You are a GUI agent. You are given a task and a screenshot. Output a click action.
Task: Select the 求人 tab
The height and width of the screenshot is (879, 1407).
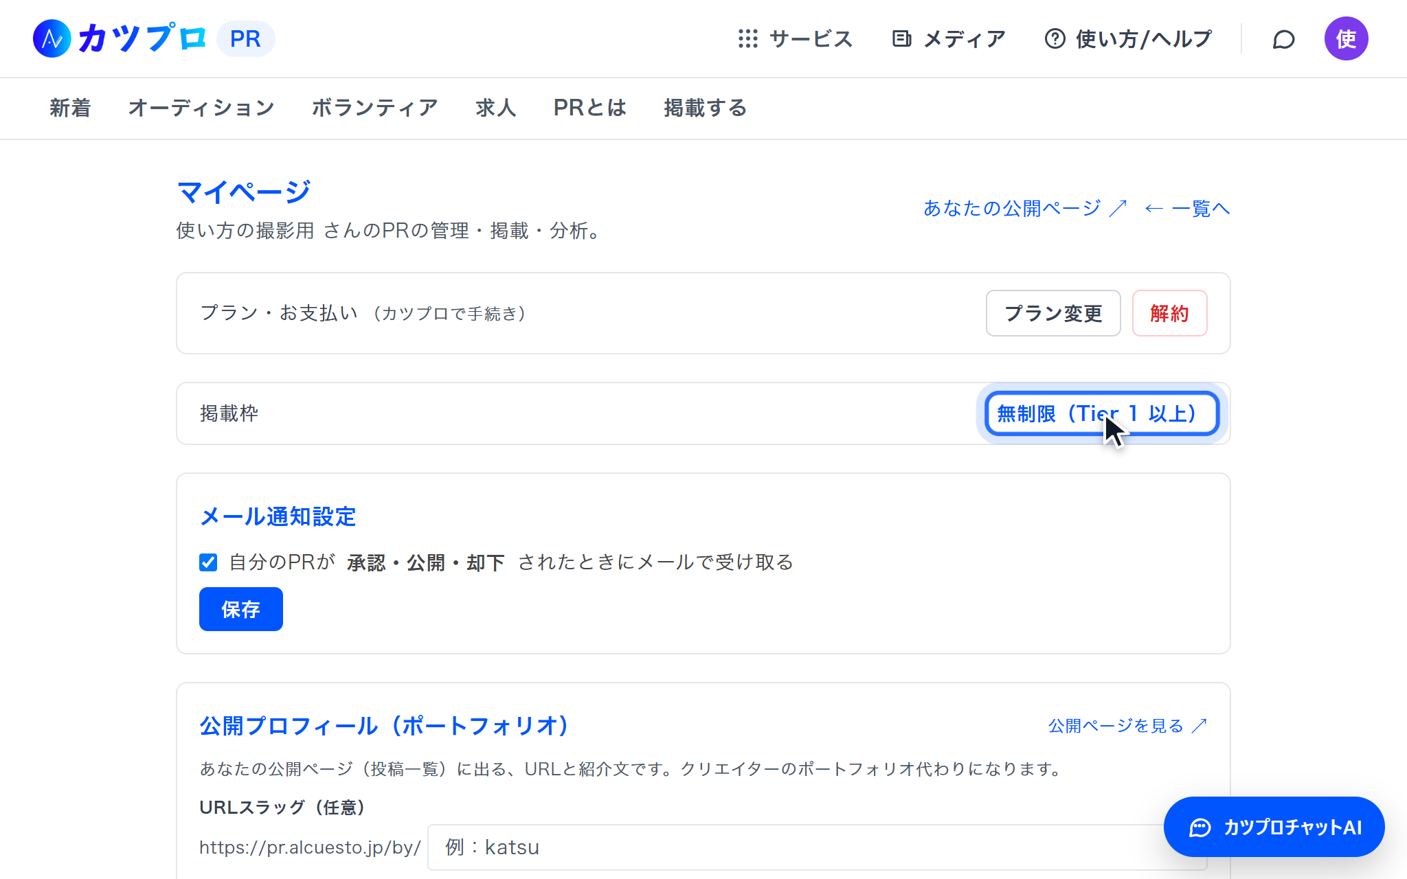point(495,108)
